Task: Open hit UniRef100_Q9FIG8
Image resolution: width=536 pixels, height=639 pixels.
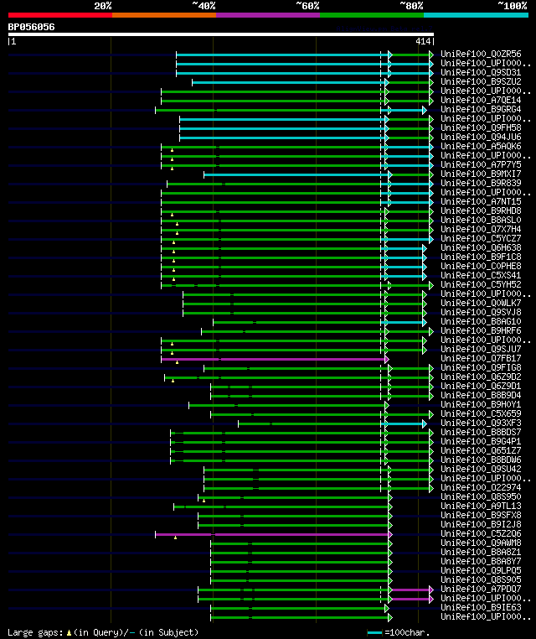Action: [x=481, y=368]
